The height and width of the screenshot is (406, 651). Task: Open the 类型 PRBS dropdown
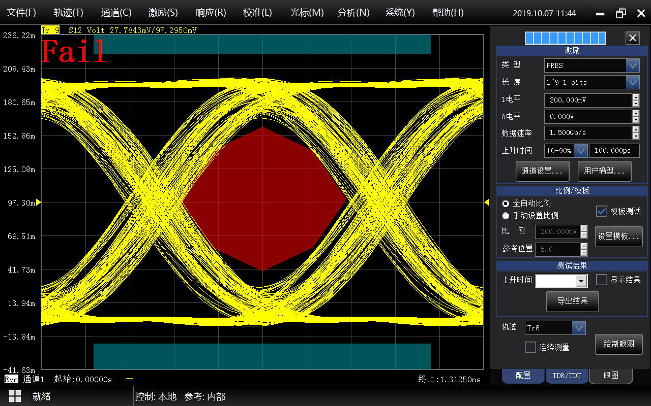click(633, 65)
